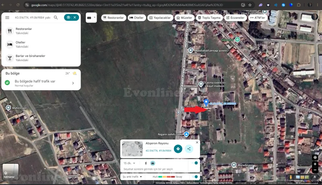Viewport: 322px width, 185px height.
Task: Select the Toplu Taşıma category chip
Action: 209,18
